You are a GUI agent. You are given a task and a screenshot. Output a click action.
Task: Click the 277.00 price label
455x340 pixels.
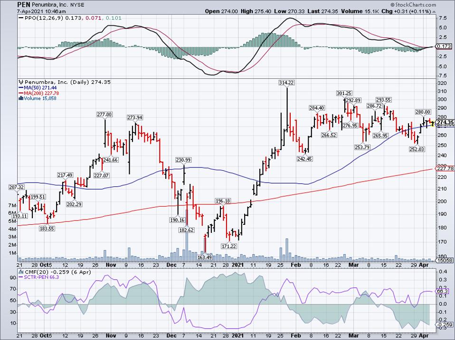pyautogui.click(x=104, y=114)
